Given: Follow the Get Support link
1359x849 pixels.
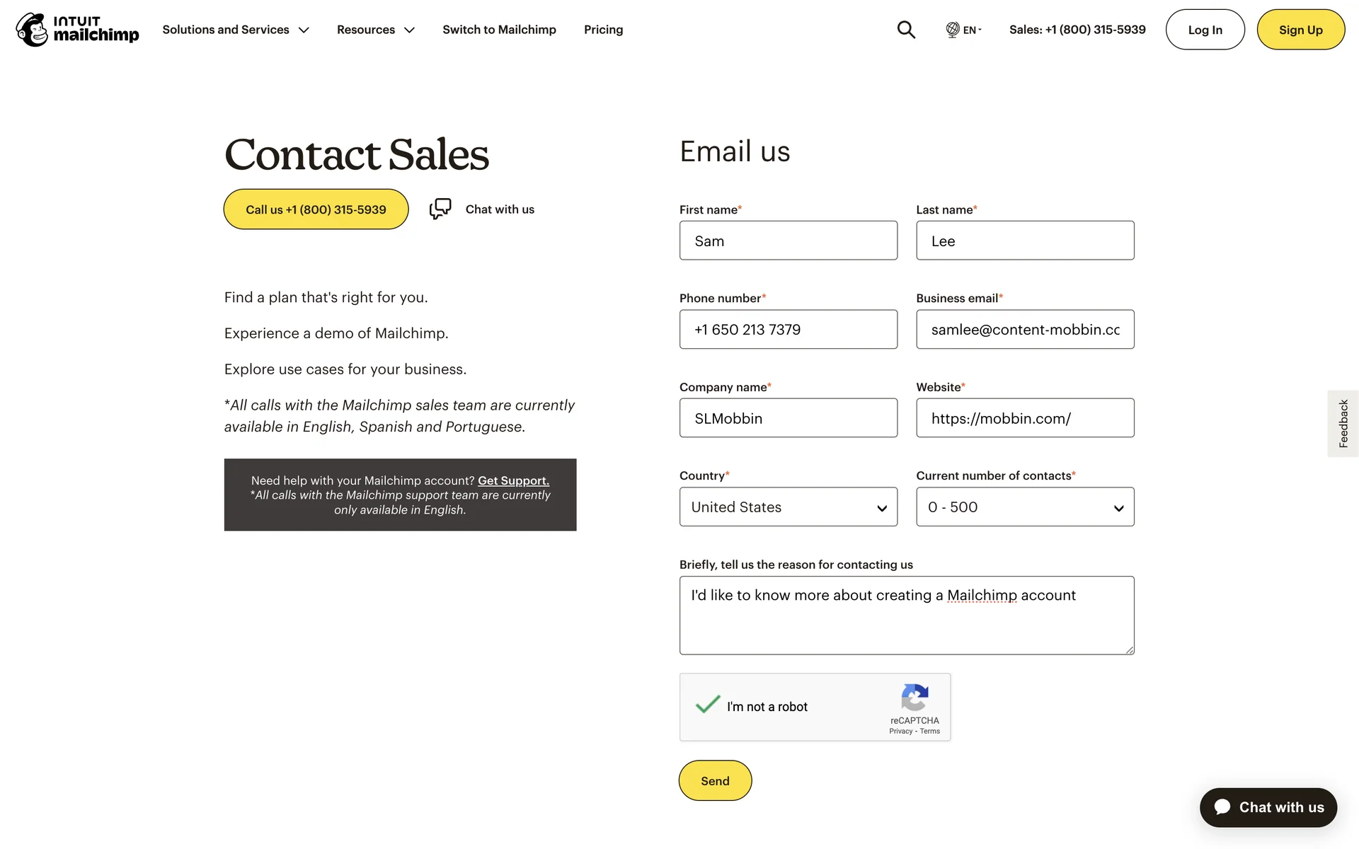Looking at the screenshot, I should coord(513,480).
